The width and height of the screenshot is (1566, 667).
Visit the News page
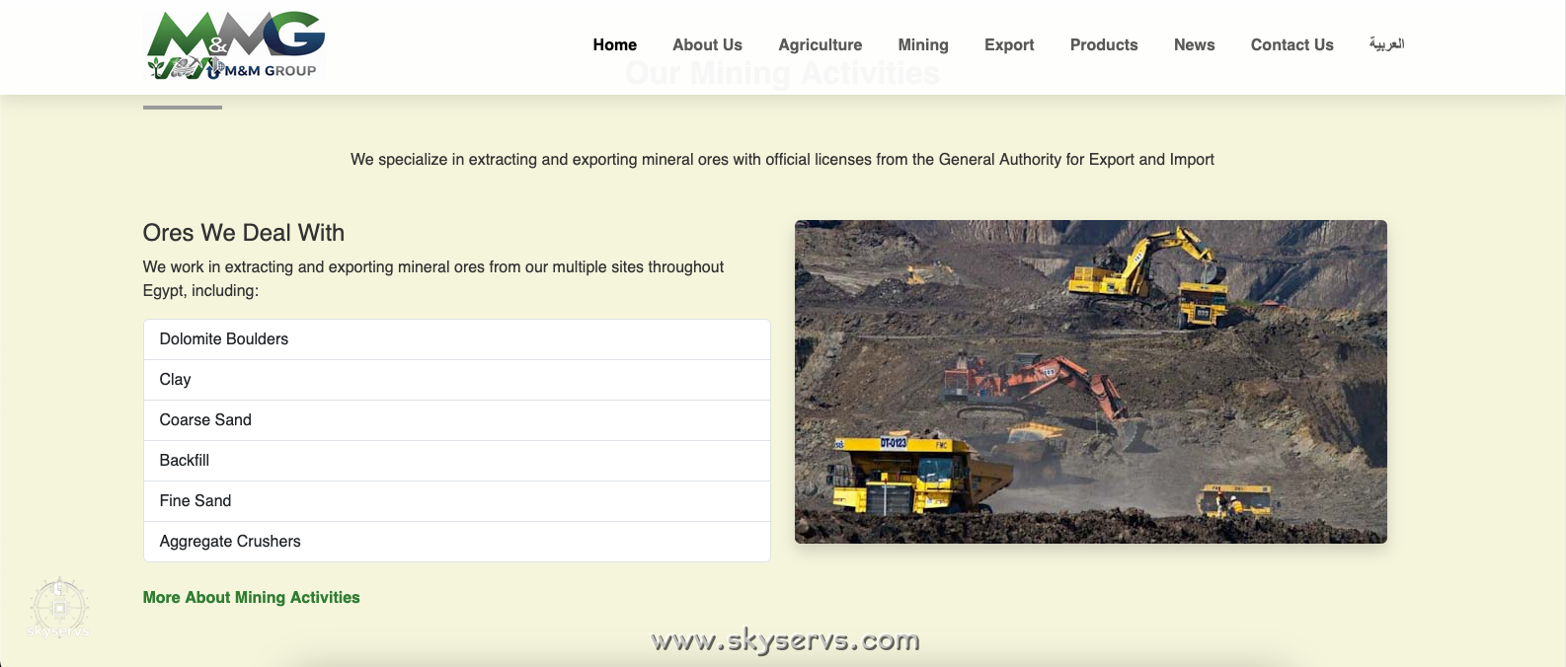(1194, 45)
